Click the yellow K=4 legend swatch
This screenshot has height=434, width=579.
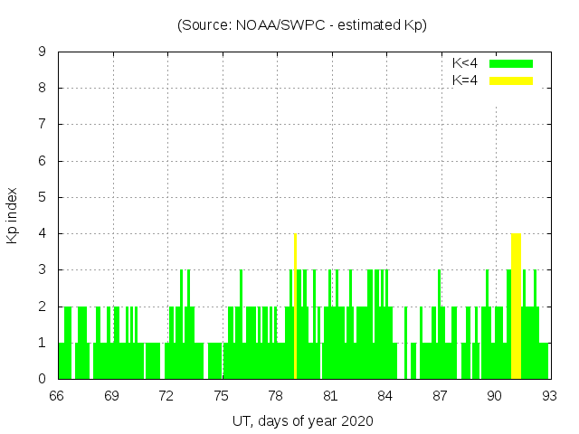511,80
